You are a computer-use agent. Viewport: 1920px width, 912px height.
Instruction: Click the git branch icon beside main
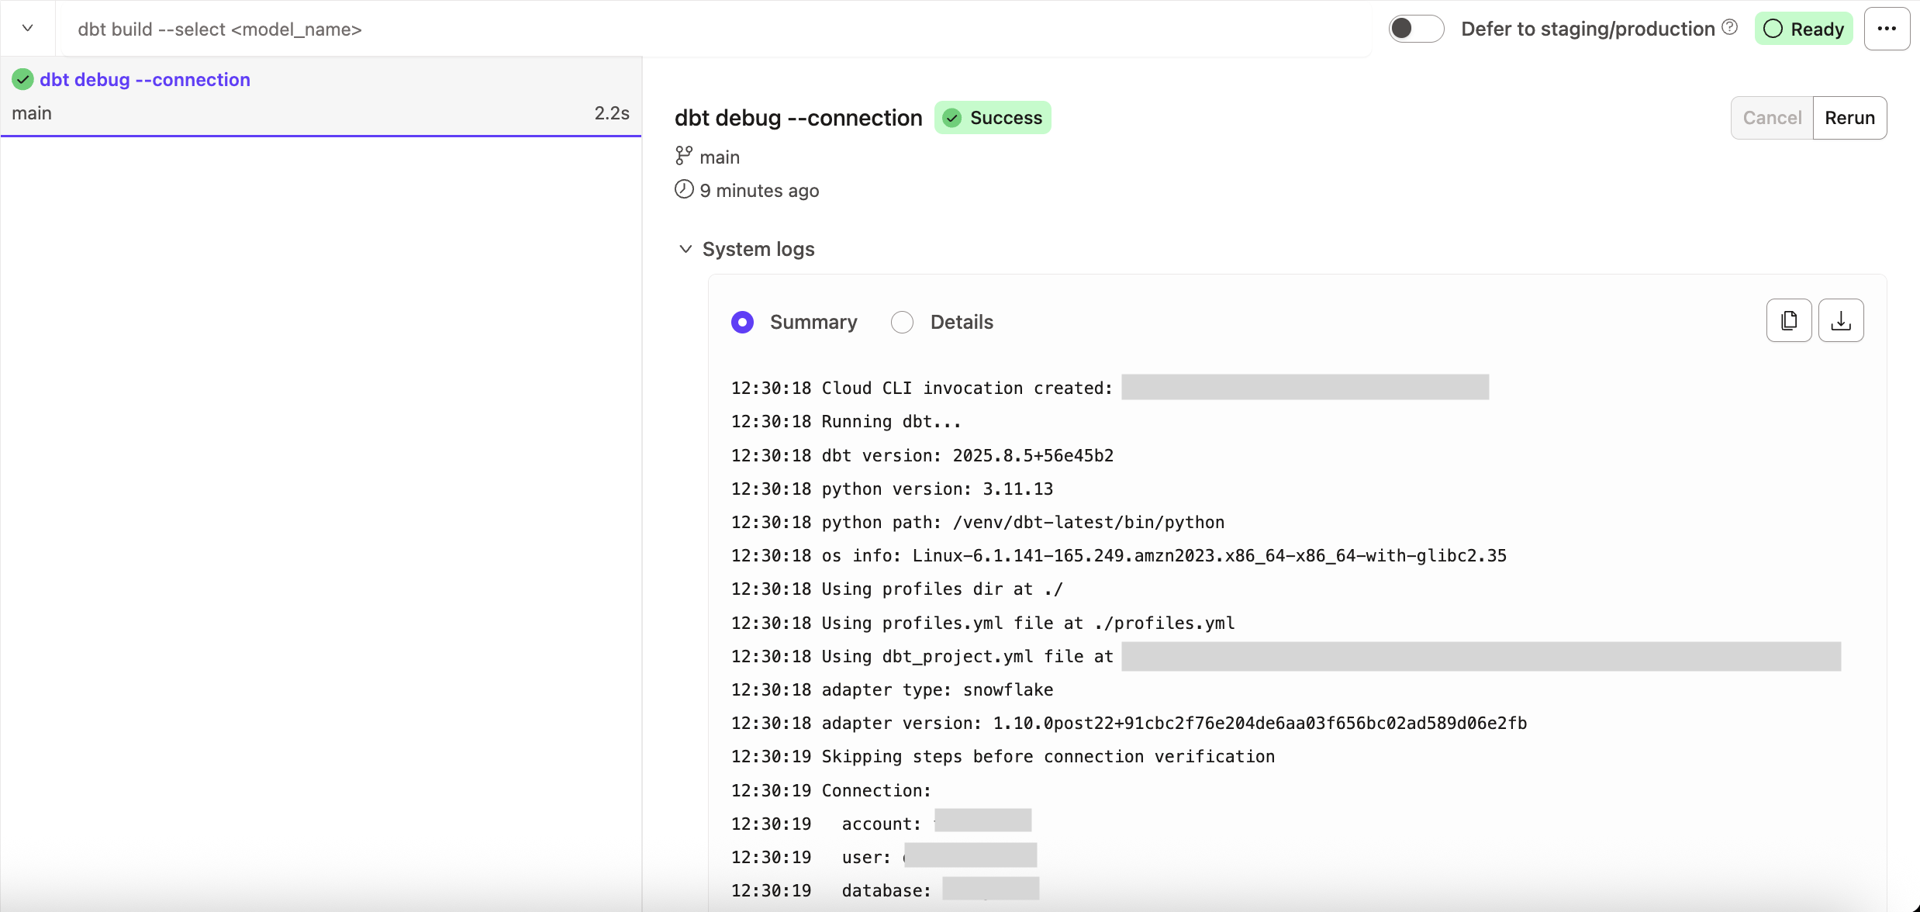(x=683, y=156)
